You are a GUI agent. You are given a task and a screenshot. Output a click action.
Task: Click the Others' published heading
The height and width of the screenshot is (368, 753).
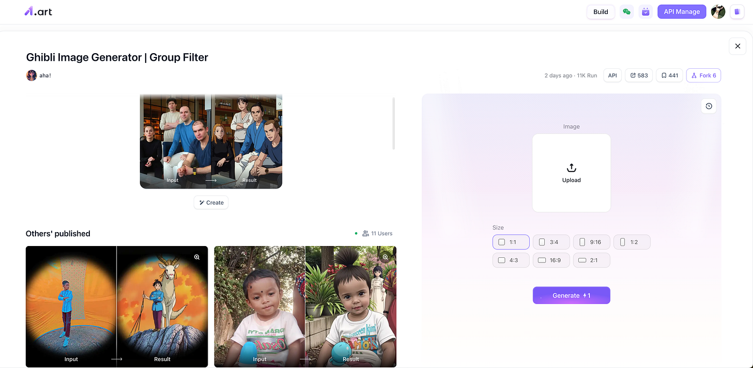tap(58, 234)
